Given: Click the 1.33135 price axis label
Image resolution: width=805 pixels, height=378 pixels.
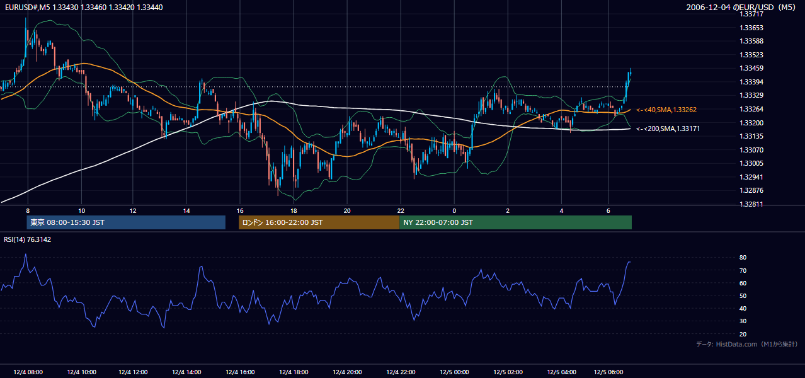Looking at the screenshot, I should pyautogui.click(x=751, y=136).
